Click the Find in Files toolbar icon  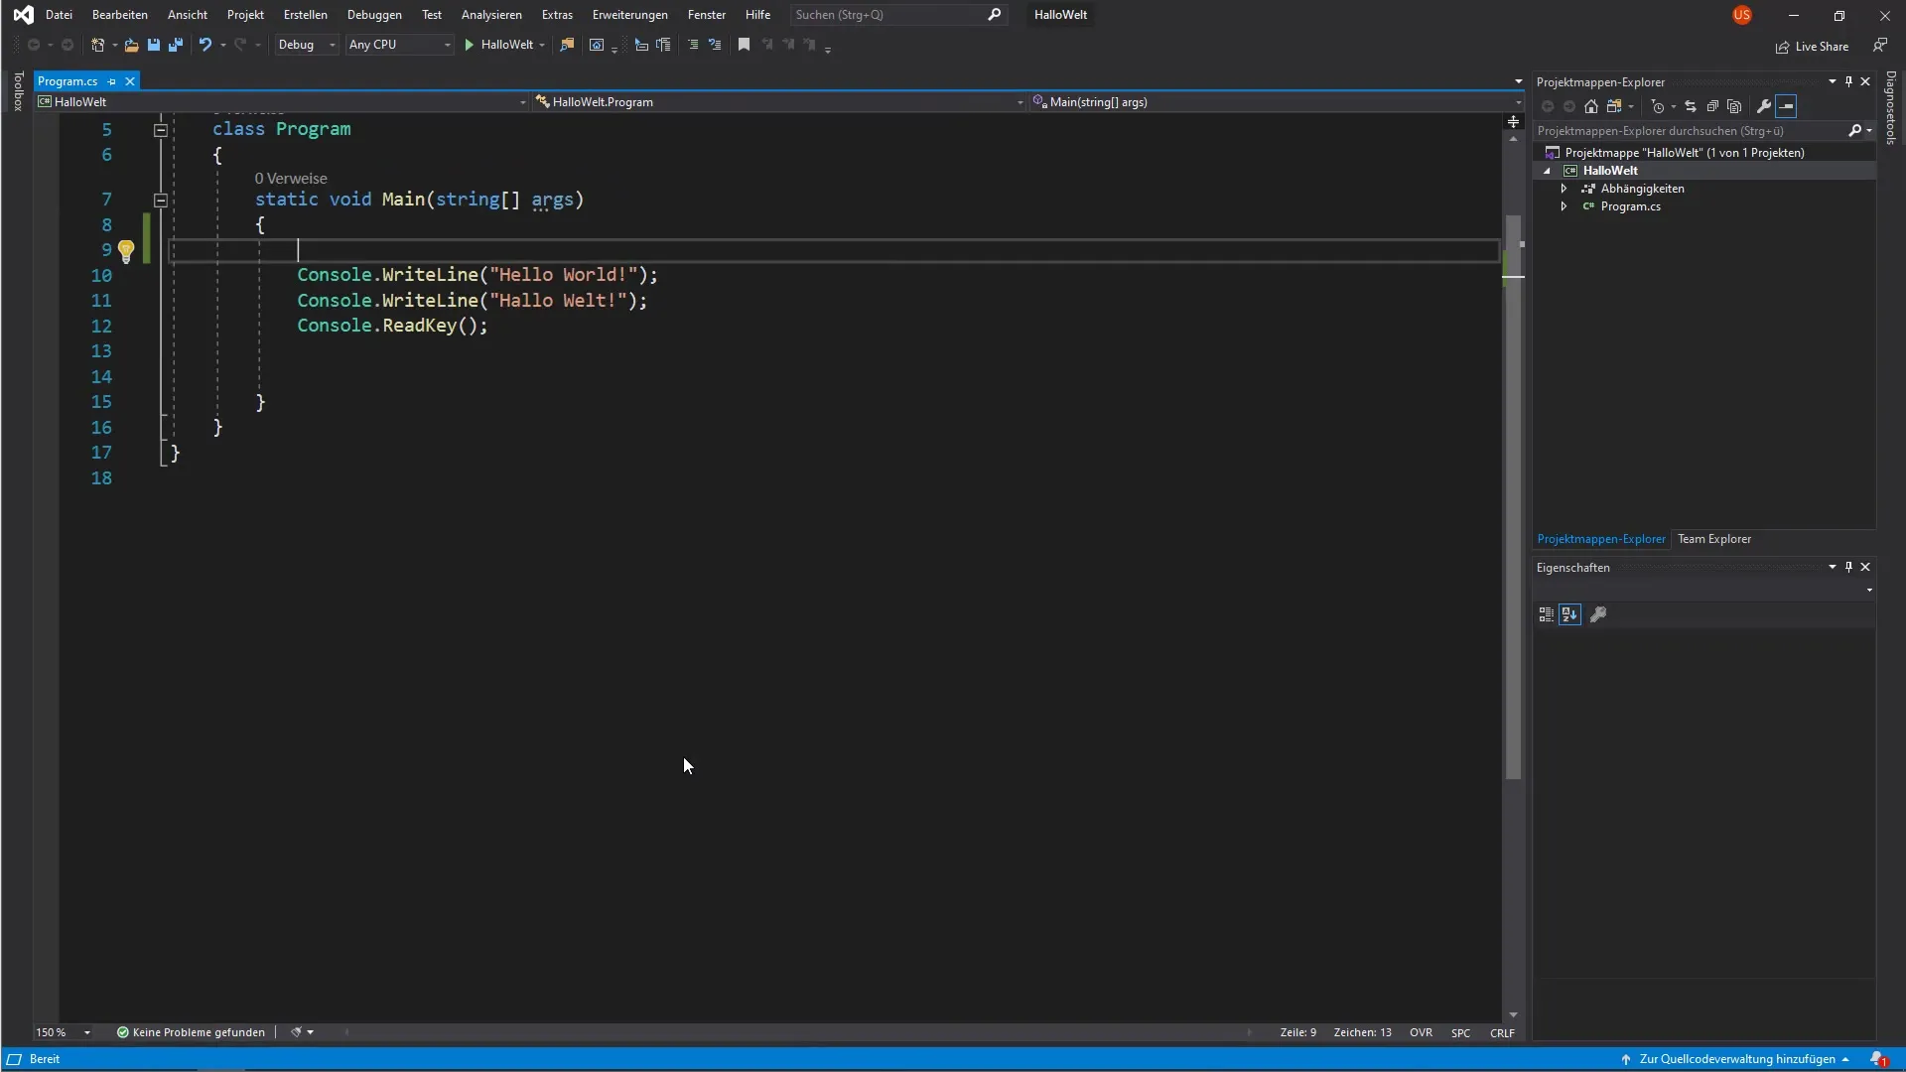pyautogui.click(x=567, y=45)
